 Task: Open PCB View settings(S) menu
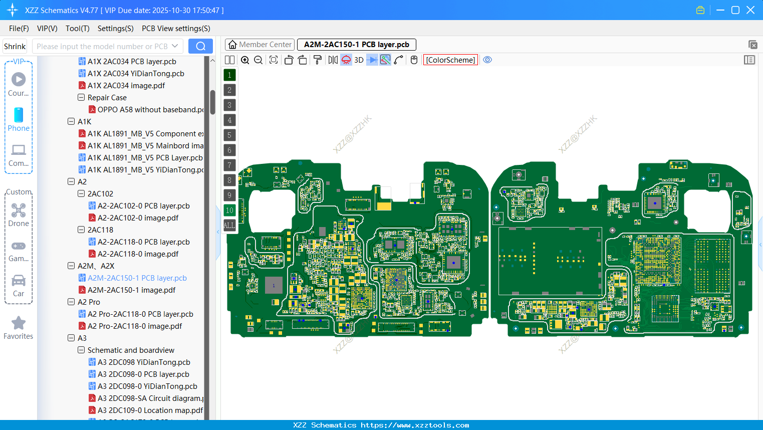tap(175, 29)
